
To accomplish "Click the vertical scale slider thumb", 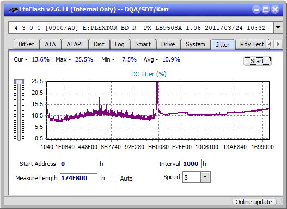I will pyautogui.click(x=19, y=82).
